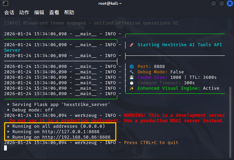This screenshot has width=234, height=160.
Task: Click 'Serving Flask app hexstrike_server' line
Action: (x=58, y=105)
